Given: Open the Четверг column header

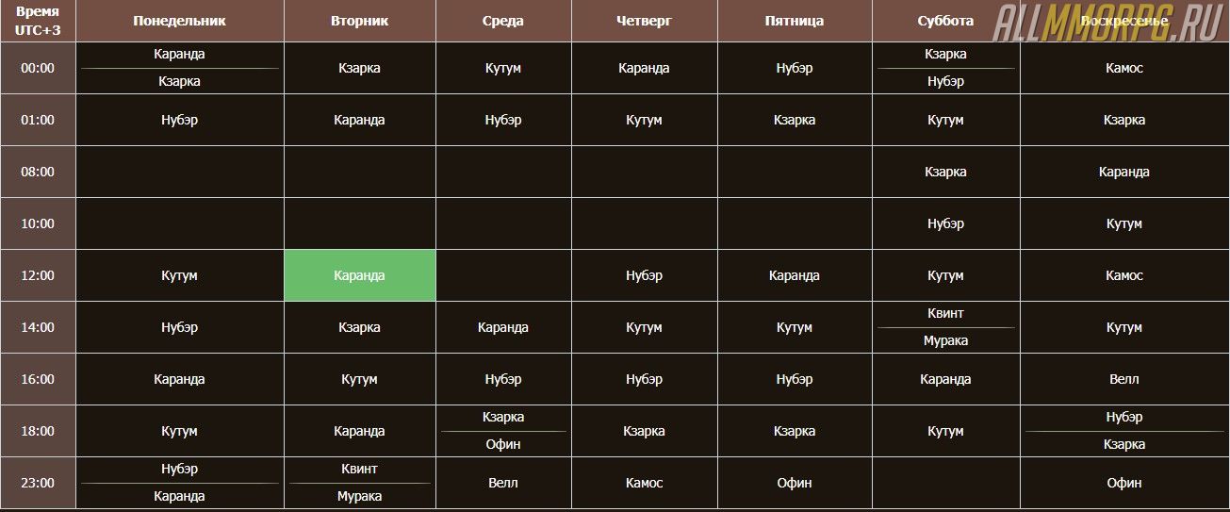Looking at the screenshot, I should (x=644, y=21).
